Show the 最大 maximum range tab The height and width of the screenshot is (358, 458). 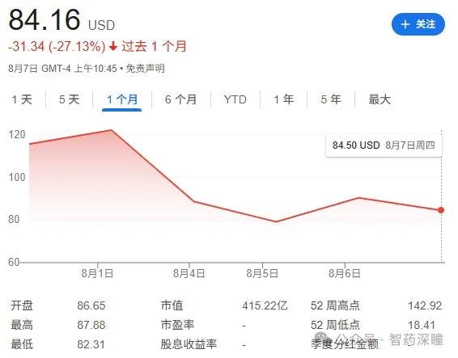pos(380,99)
